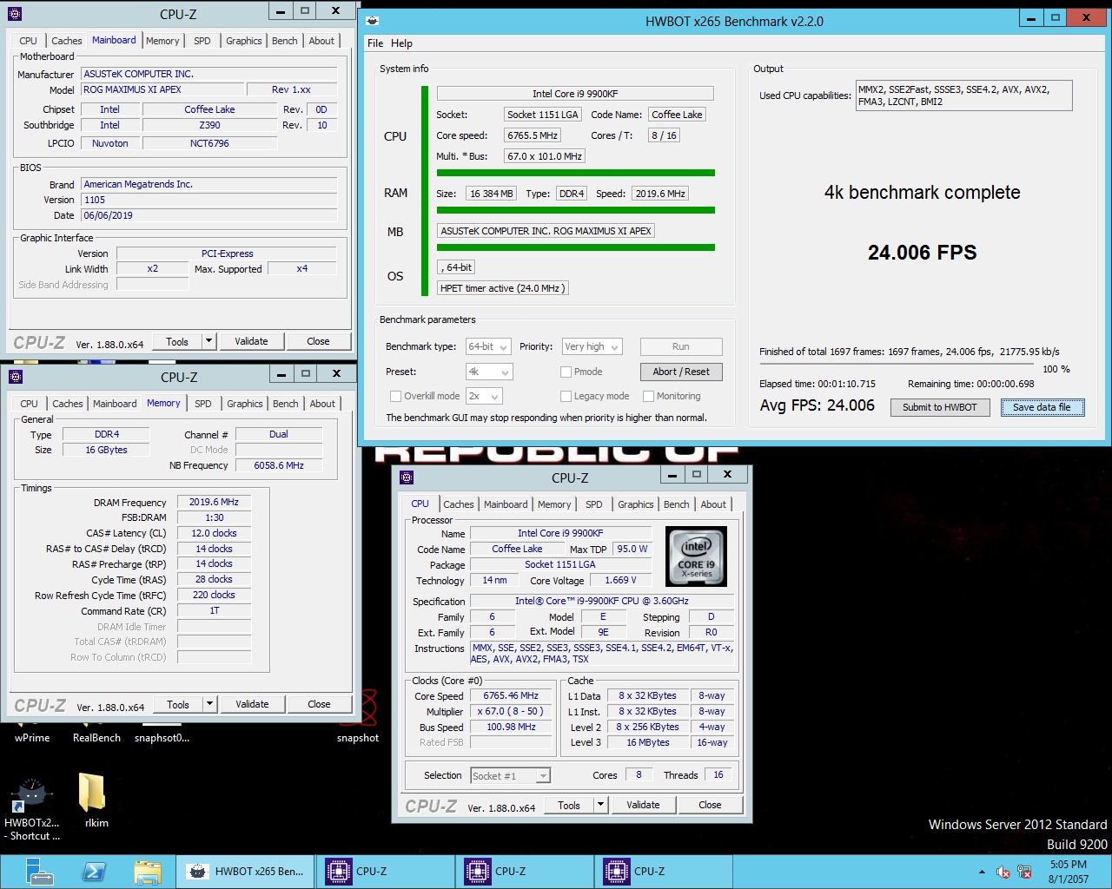Screen dimensions: 1112x889
Task: Open Tools dropdown arrow in Memory CPU-Z
Action: coord(209,704)
